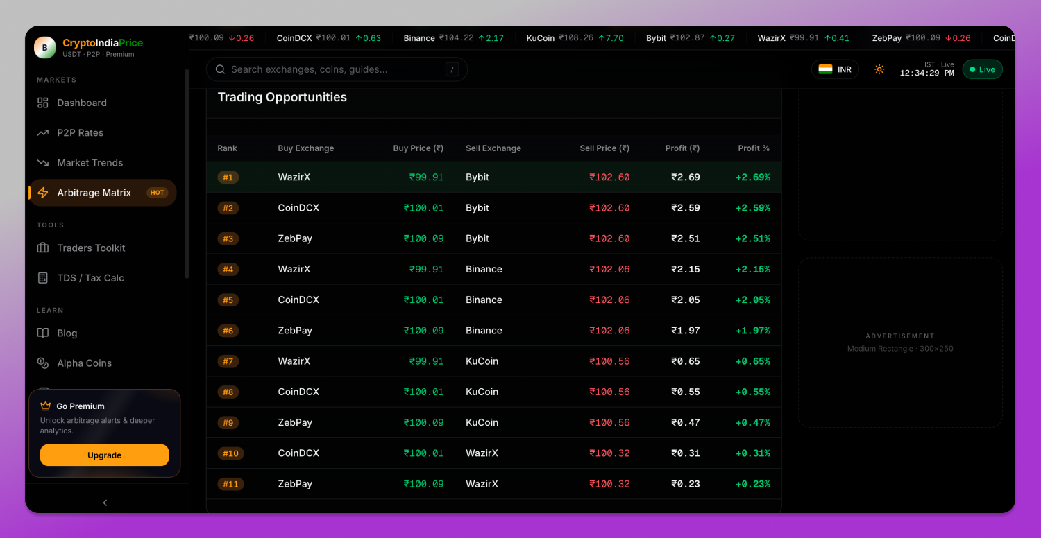Screen dimensions: 1041x538
Task: Click the Upgrade button
Action: pos(104,455)
